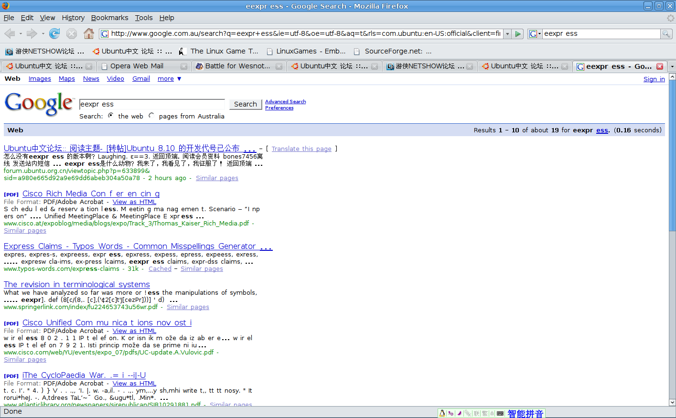Viewport: 676px width, 418px height.
Task: Open the LinuxGames - Emb... bookmark
Action: tap(306, 51)
